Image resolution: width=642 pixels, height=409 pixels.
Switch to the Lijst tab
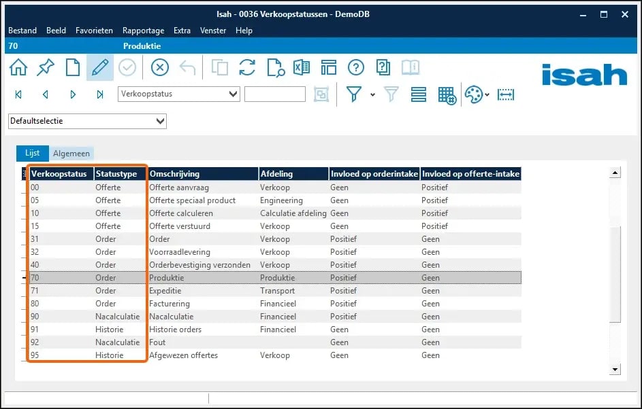[x=33, y=154]
